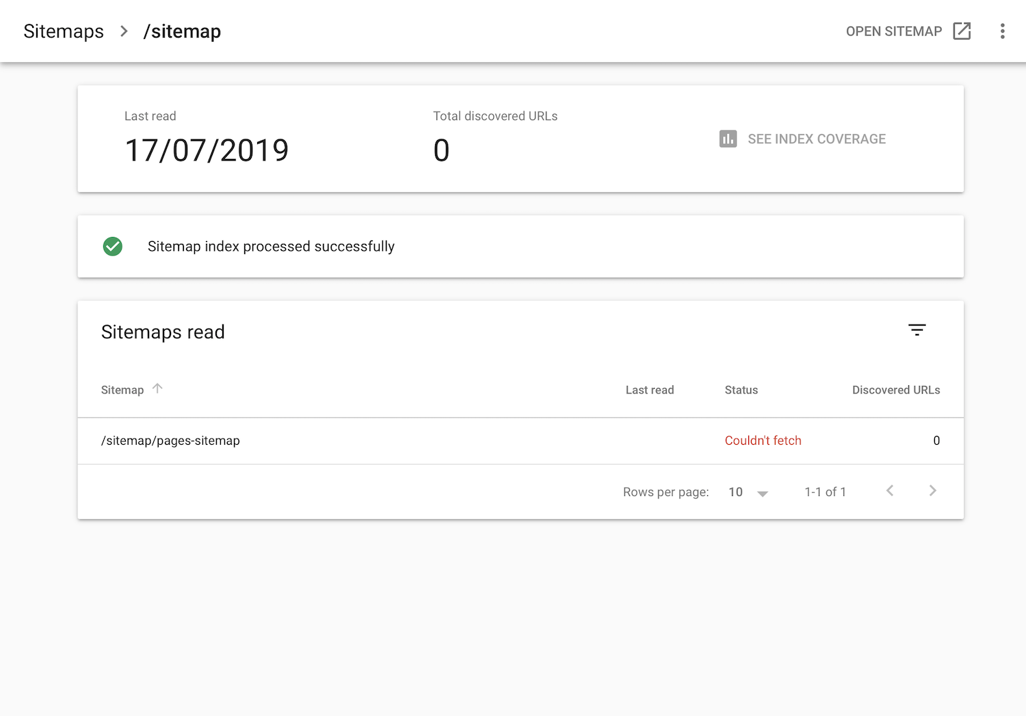Screen dimensions: 1026x716
Task: Click the ascending sort arrow icon
Action: (157, 389)
